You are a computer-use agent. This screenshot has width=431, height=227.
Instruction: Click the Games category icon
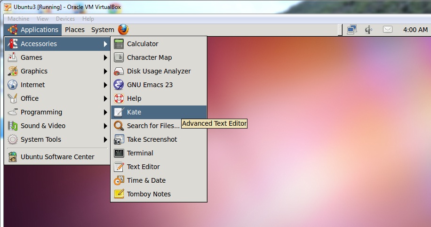(13, 57)
